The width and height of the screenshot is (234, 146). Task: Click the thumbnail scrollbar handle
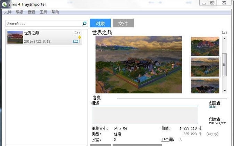point(224,65)
